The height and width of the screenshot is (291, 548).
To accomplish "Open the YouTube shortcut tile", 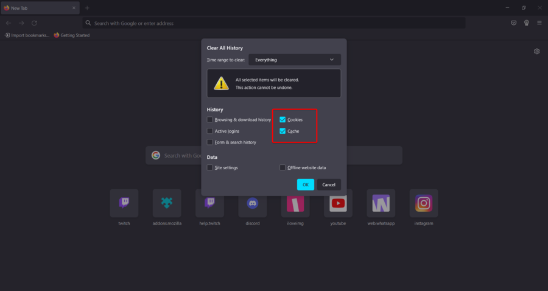I will click(x=338, y=203).
